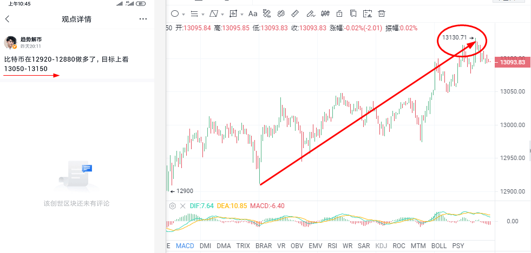The height and width of the screenshot is (253, 531).
Task: Click the DEA:10.85 readout
Action: tap(232, 205)
